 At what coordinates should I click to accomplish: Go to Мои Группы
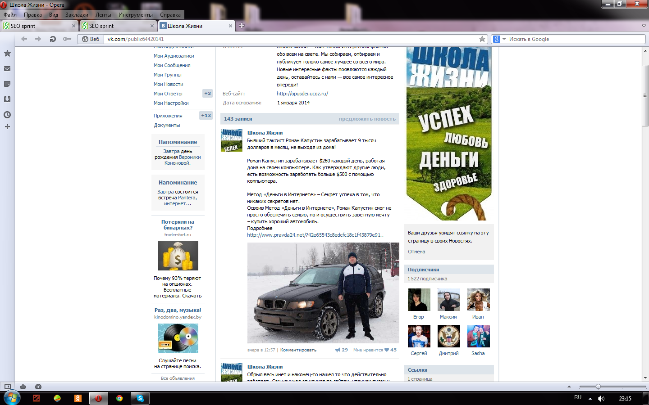pos(168,75)
